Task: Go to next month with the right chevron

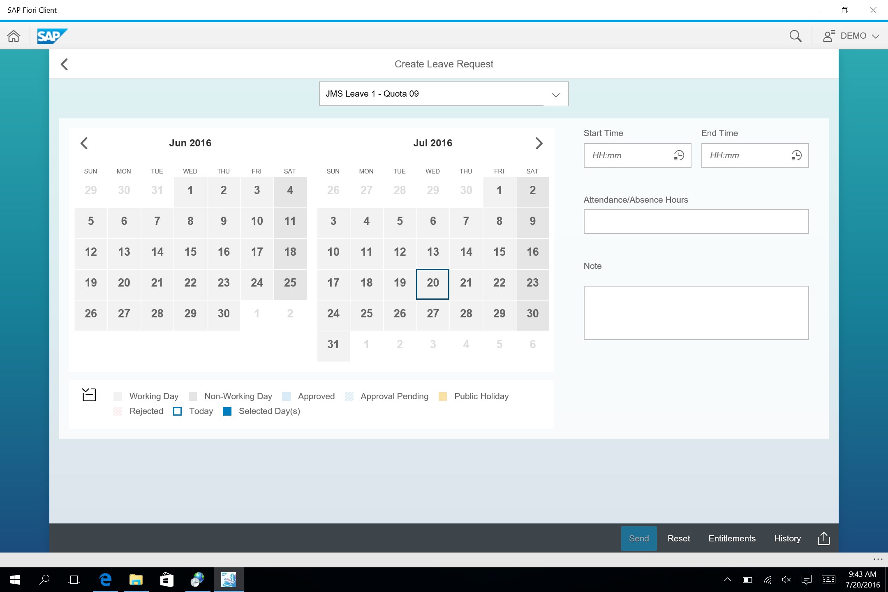Action: tap(539, 143)
